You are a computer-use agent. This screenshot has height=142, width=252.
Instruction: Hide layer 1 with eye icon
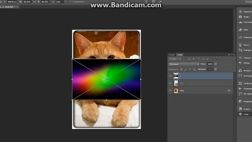pos(170,76)
